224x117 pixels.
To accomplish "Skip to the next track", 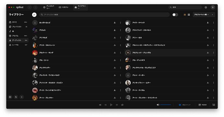I will (117, 105).
